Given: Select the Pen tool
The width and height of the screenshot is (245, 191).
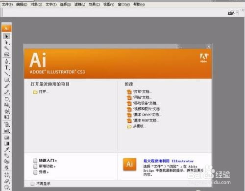Looking at the screenshot, I should point(6,62).
